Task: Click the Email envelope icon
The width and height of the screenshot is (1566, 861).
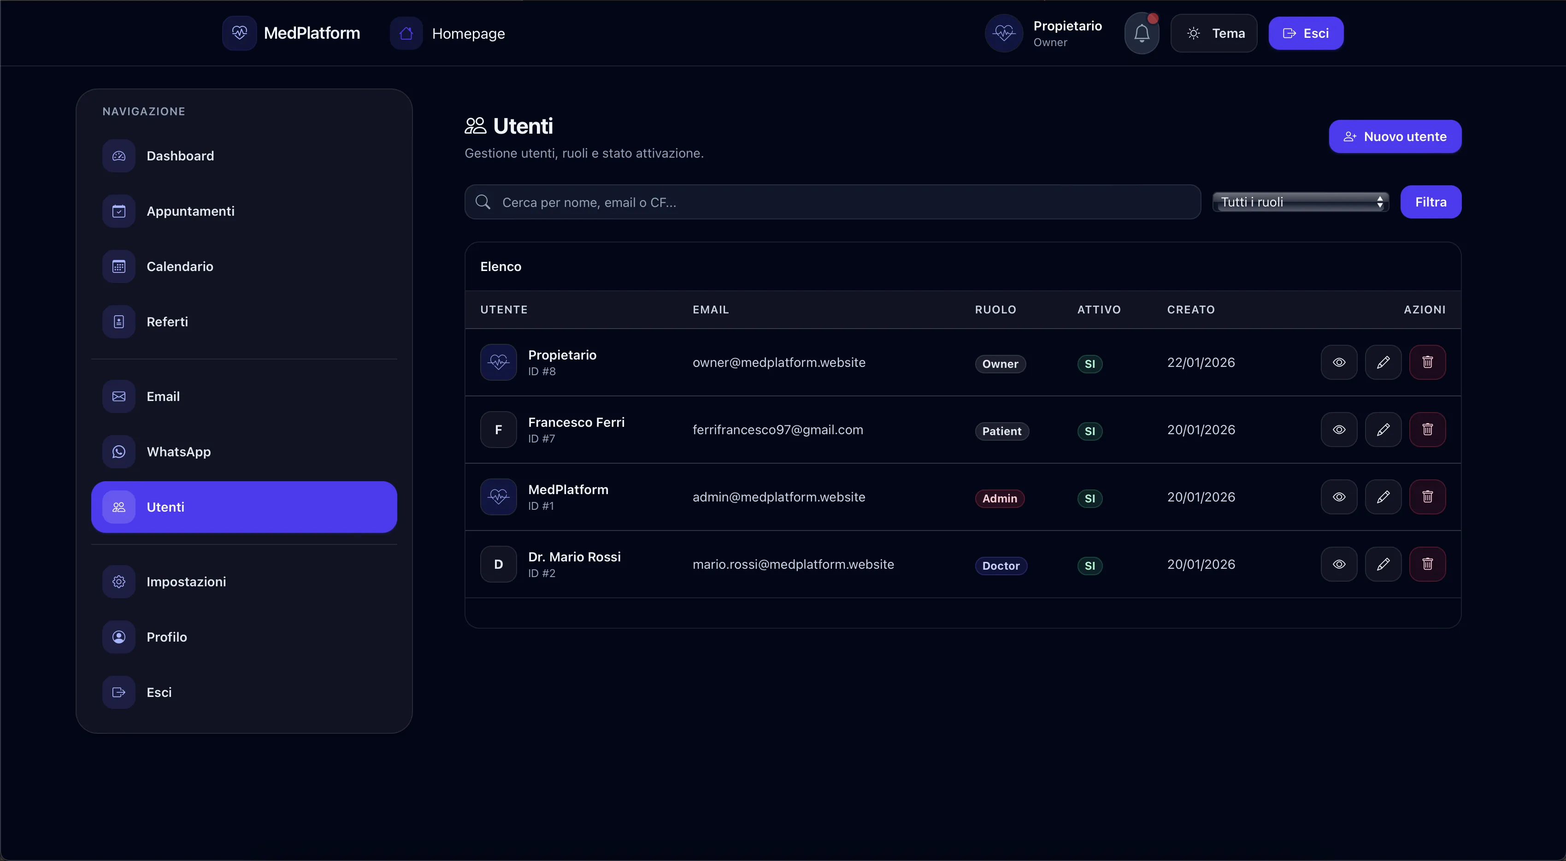Action: (118, 396)
